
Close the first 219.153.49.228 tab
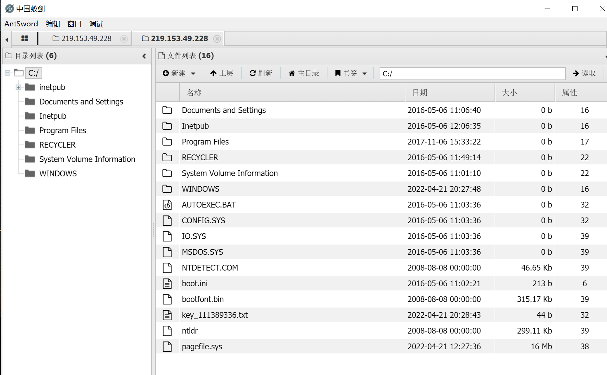pos(124,39)
